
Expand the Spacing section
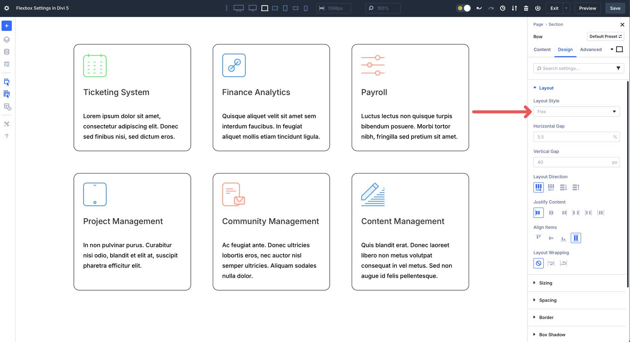click(x=547, y=300)
